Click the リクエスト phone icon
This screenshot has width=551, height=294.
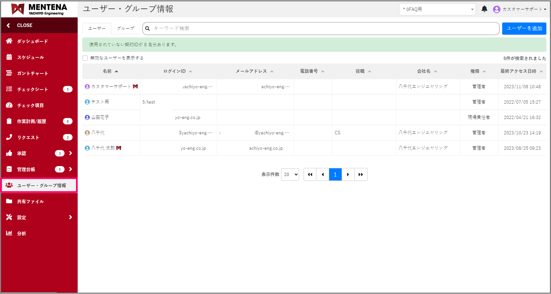point(9,137)
